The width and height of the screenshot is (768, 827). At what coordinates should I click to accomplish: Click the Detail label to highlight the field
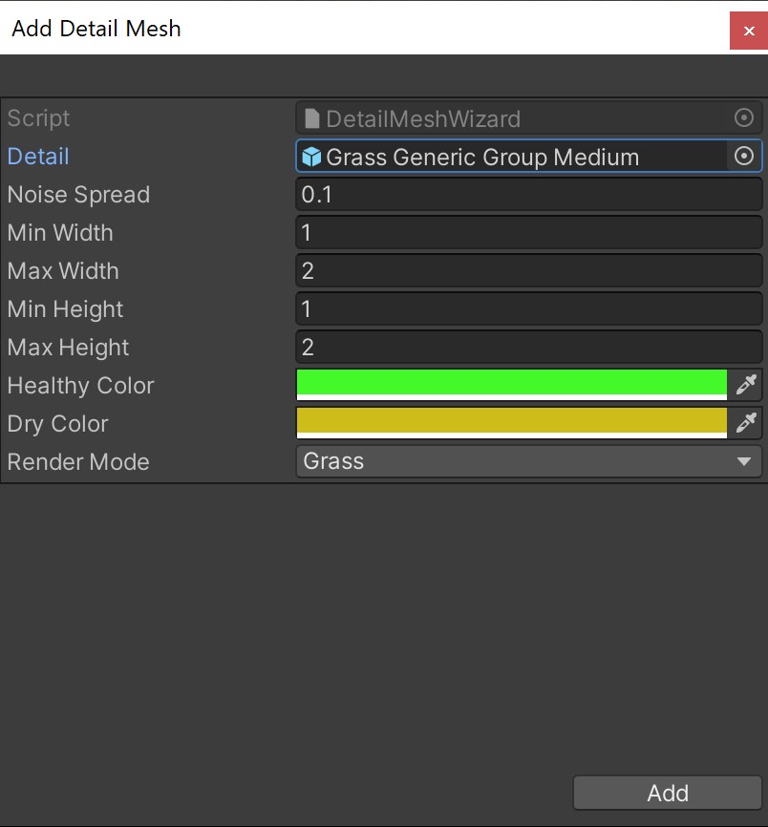pos(37,156)
